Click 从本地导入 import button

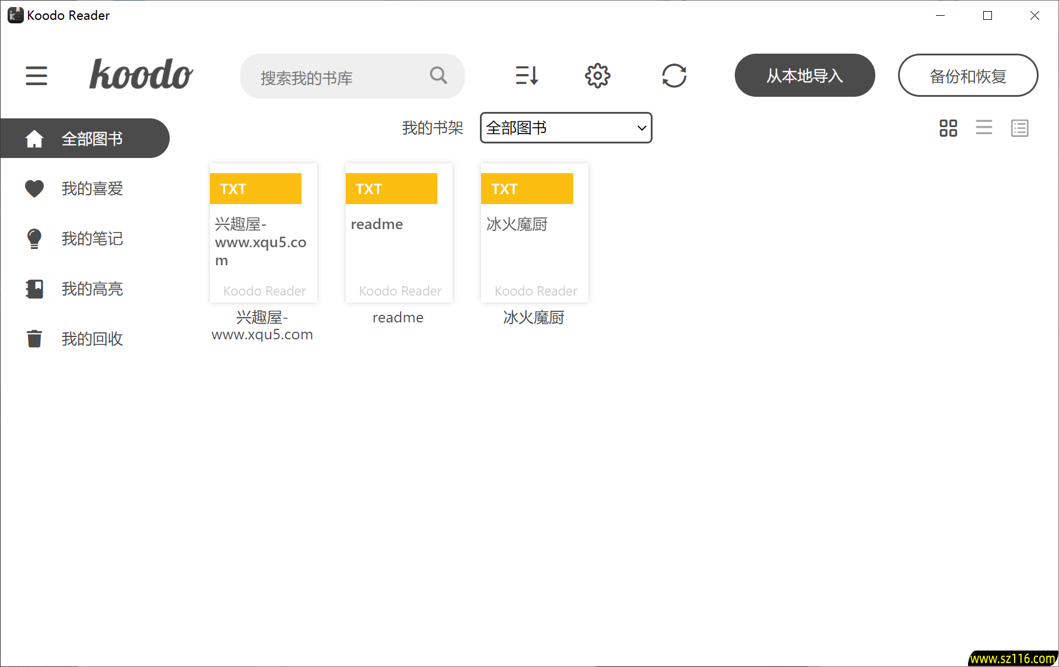(804, 76)
